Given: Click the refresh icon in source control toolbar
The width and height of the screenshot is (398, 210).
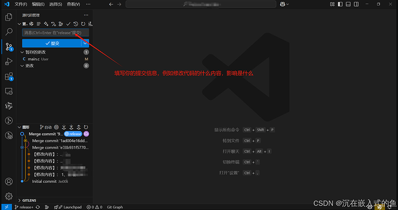Looking at the screenshot, I should (83, 24).
